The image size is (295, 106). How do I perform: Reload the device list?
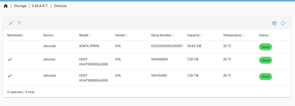pos(283,23)
